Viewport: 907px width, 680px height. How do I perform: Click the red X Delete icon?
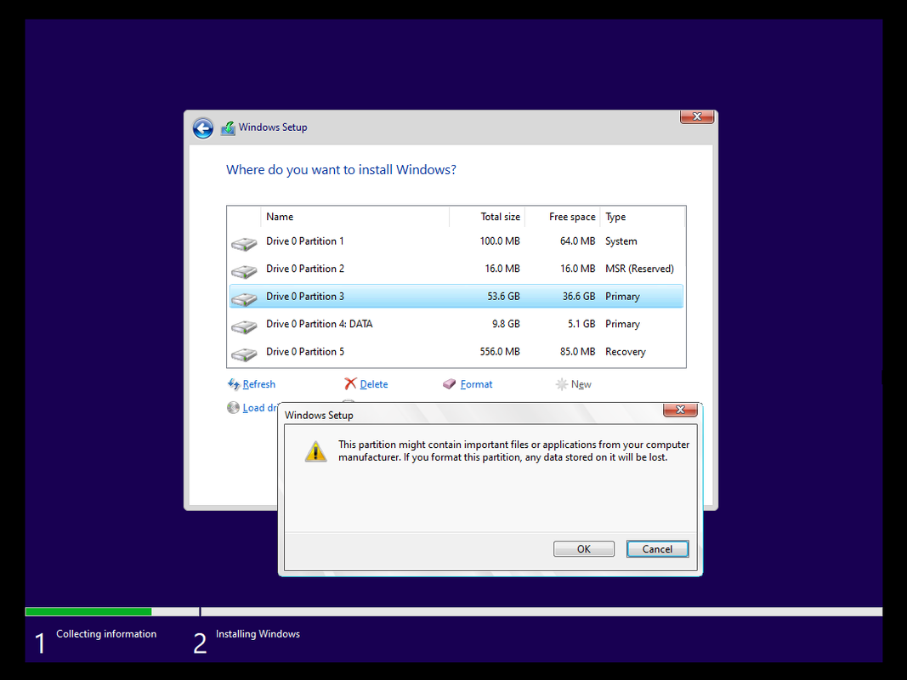click(x=350, y=384)
